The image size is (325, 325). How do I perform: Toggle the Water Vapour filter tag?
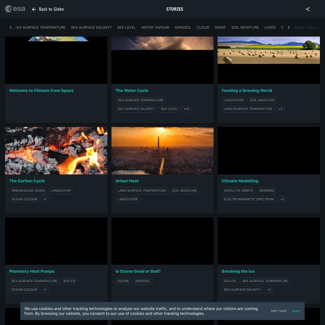click(x=155, y=28)
